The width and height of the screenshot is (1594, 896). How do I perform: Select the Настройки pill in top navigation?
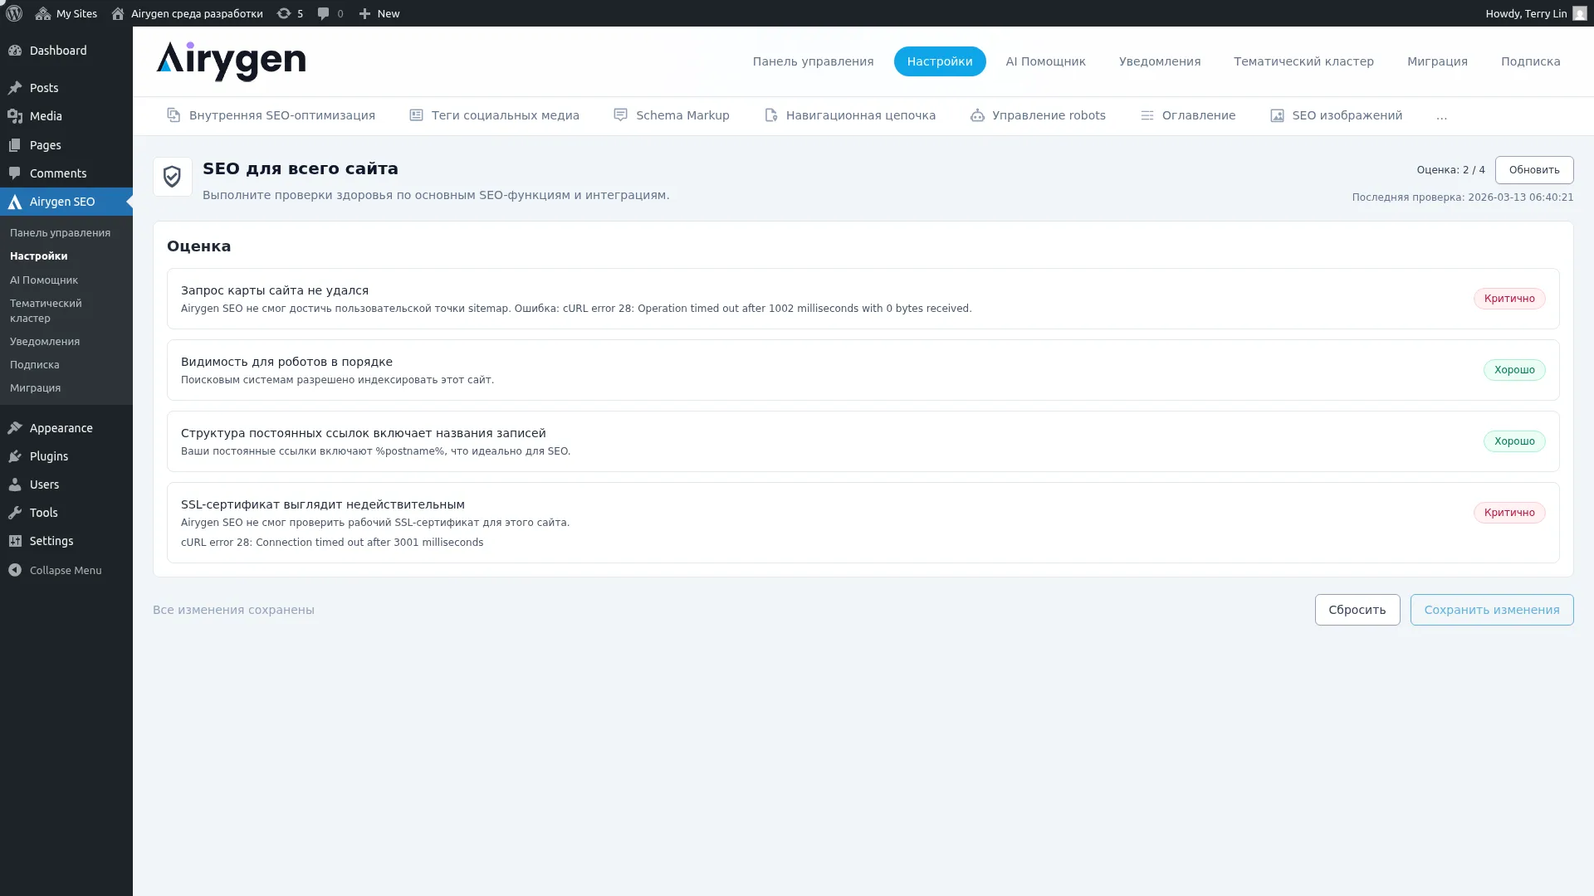940,61
